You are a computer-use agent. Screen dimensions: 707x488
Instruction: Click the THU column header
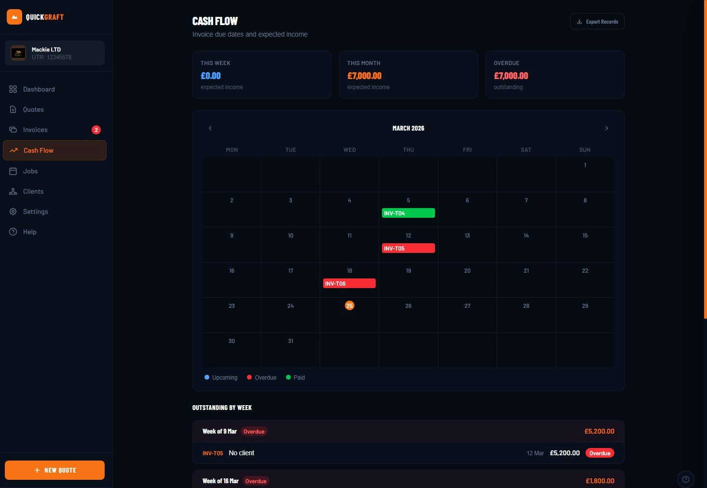pyautogui.click(x=408, y=150)
